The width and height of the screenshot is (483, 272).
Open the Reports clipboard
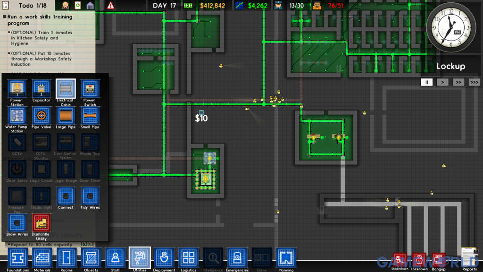(x=469, y=257)
